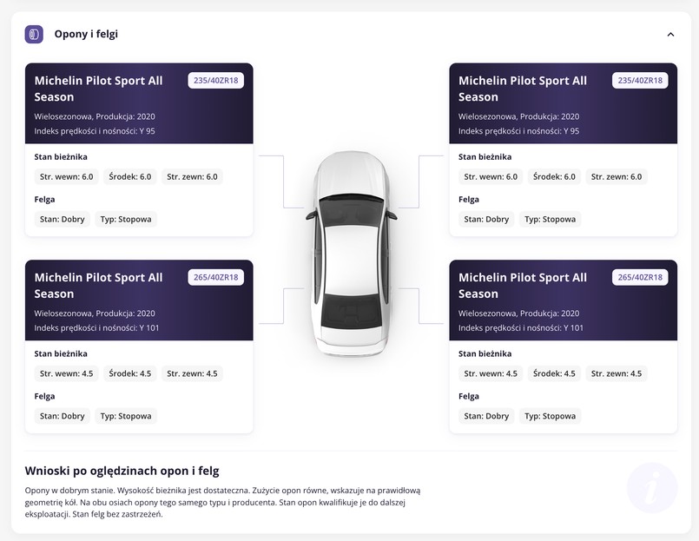Click the rear-left 265/40ZR18 size badge
699x541 pixels.
(x=216, y=278)
